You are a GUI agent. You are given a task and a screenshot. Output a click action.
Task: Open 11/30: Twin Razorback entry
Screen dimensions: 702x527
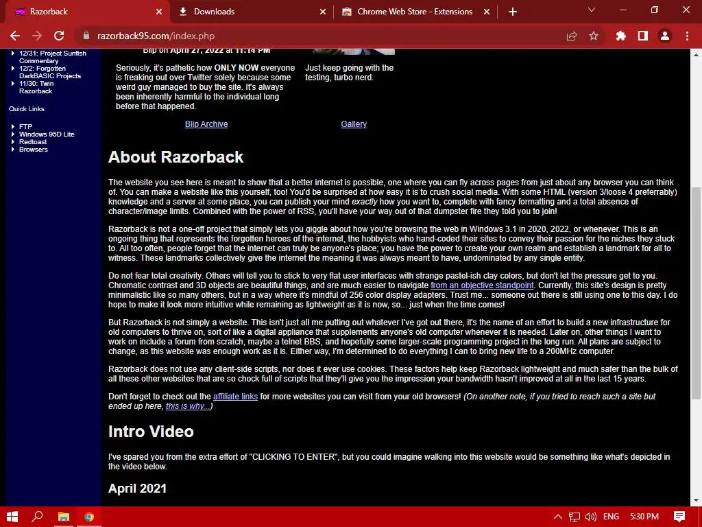click(36, 87)
